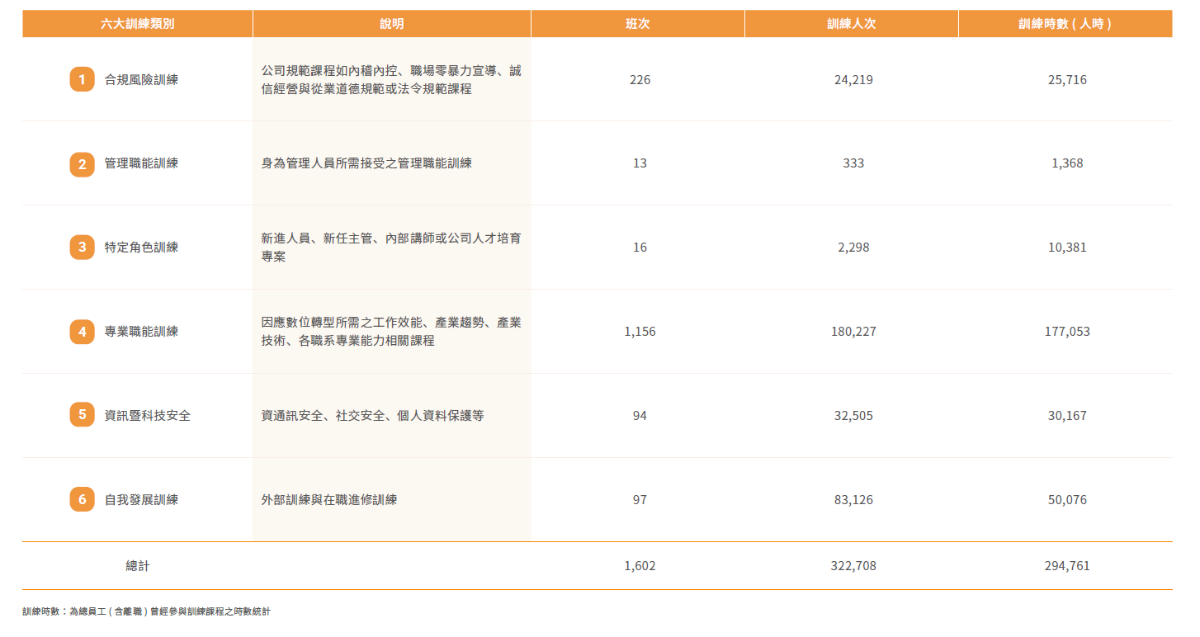
Task: Click the 自我發展訓練 description text
Action: [329, 500]
